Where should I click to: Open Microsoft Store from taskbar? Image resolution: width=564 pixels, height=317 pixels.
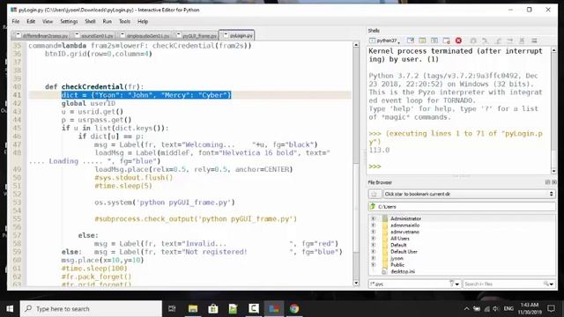(213, 309)
